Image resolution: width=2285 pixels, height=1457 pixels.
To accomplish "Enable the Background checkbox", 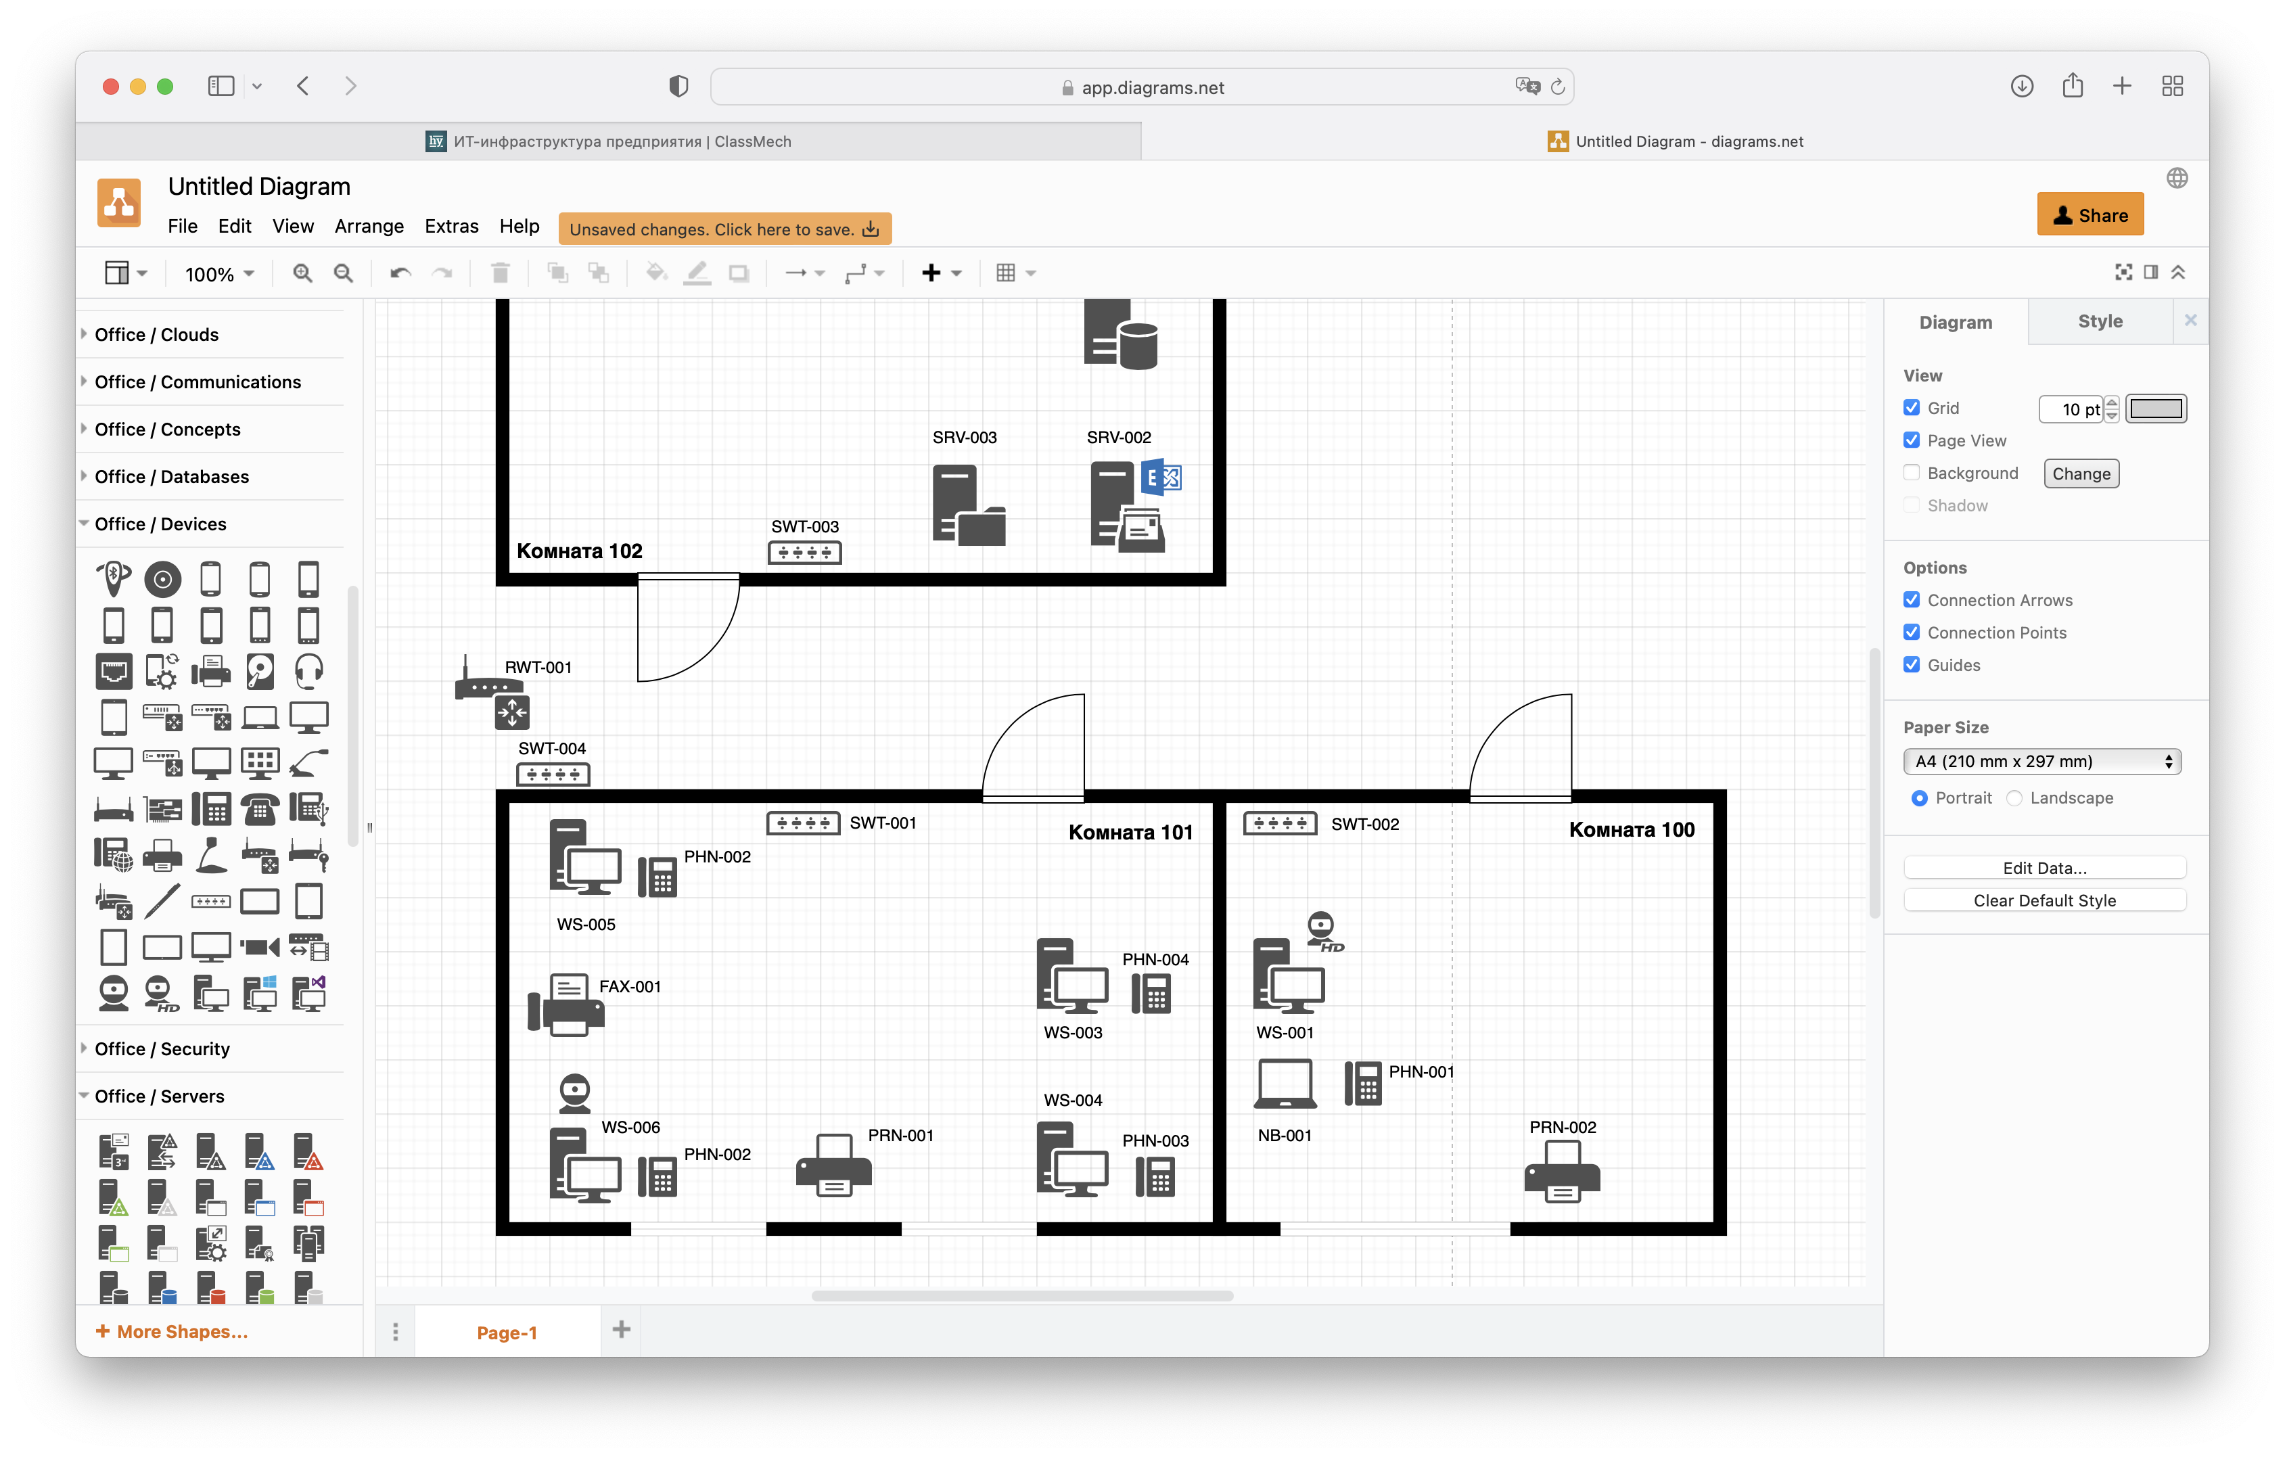I will point(1912,473).
